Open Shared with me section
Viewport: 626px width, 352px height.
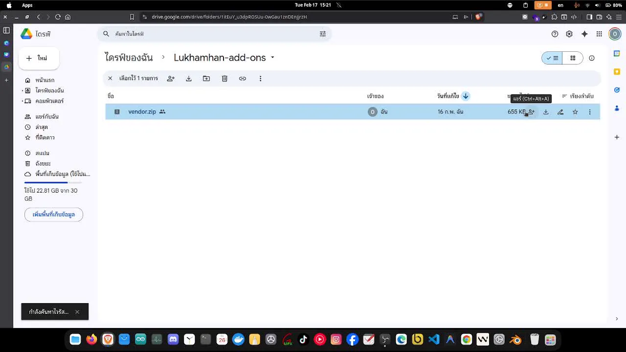click(46, 117)
